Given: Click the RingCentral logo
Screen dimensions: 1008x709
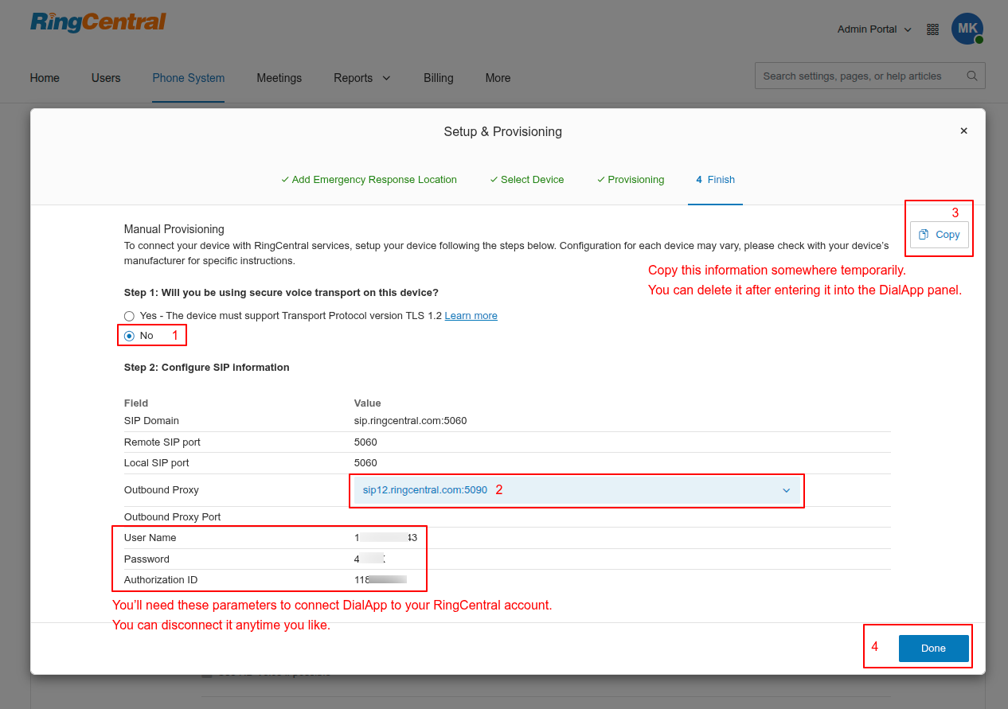Looking at the screenshot, I should coord(98,22).
